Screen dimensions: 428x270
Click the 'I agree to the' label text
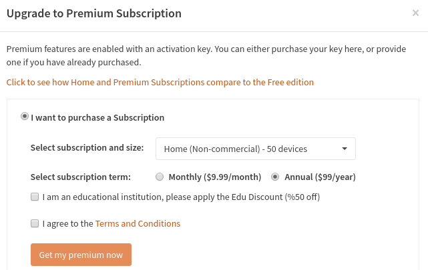pos(67,223)
